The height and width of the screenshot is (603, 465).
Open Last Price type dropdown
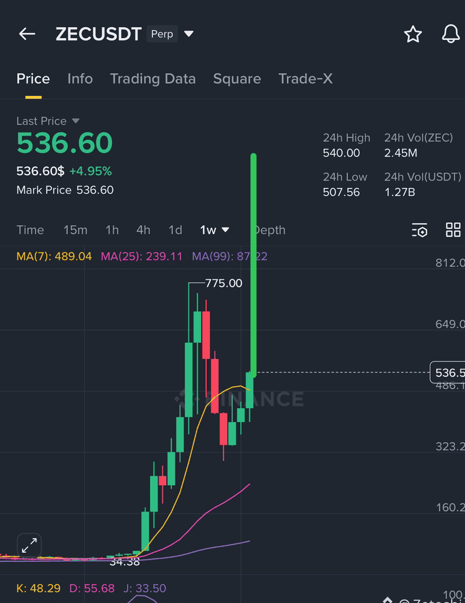click(x=76, y=121)
